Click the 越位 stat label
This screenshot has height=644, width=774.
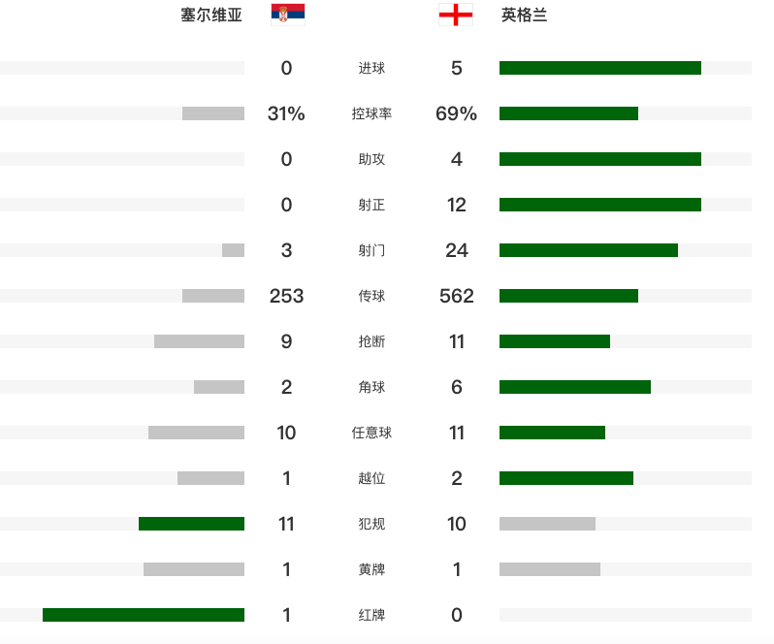(371, 478)
